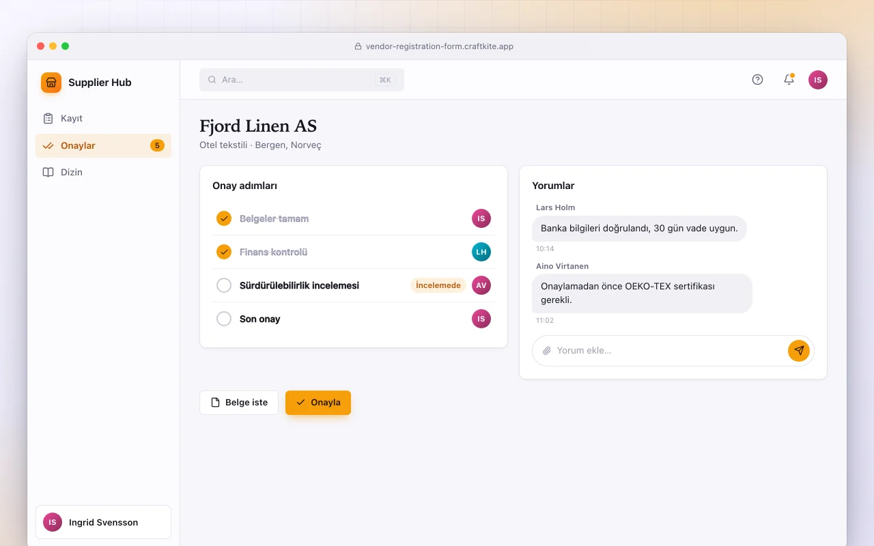Open the Ingrid Svensson account card
The image size is (874, 546).
point(103,522)
